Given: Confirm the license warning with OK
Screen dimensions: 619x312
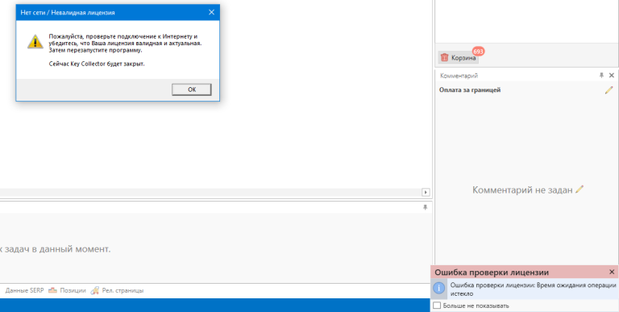Looking at the screenshot, I should point(192,89).
